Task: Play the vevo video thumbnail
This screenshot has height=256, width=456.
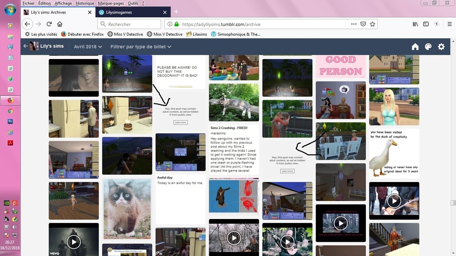Action: pyautogui.click(x=73, y=242)
